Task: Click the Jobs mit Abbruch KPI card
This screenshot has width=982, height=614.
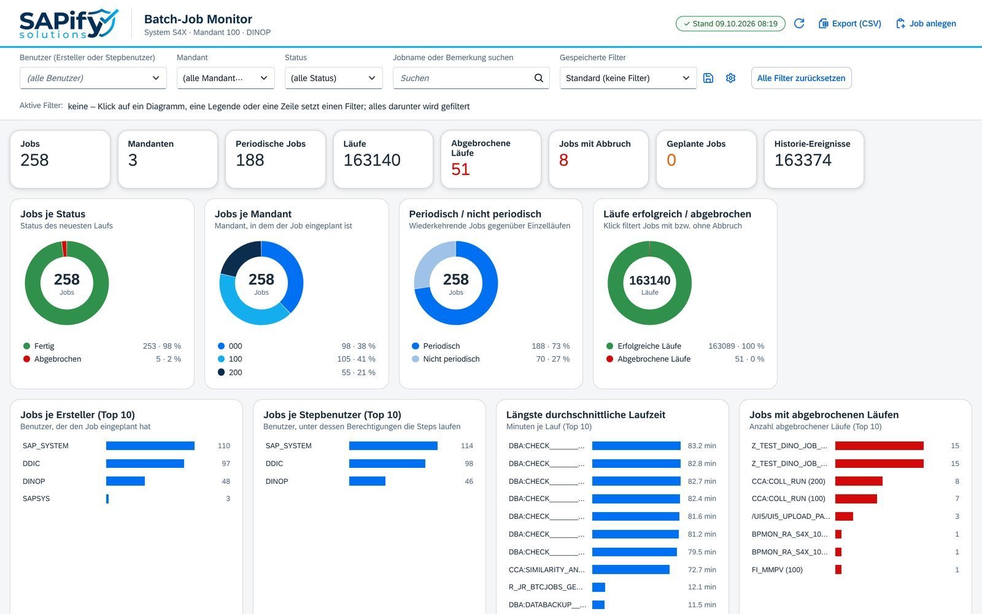Action: click(598, 159)
